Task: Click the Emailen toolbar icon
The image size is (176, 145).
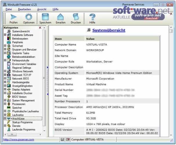Action: coord(61,17)
